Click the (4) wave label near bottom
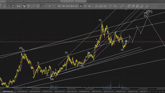Screen dimensions: 165x93 point(52,79)
